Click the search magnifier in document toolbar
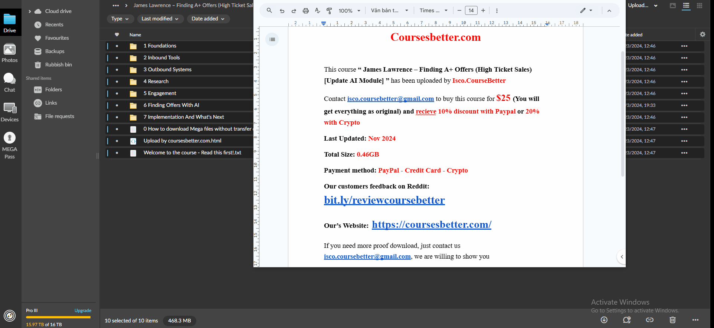714x328 pixels. (x=269, y=10)
